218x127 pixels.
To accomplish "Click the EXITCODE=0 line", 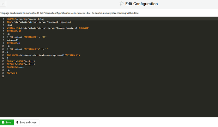I will [13, 43].
